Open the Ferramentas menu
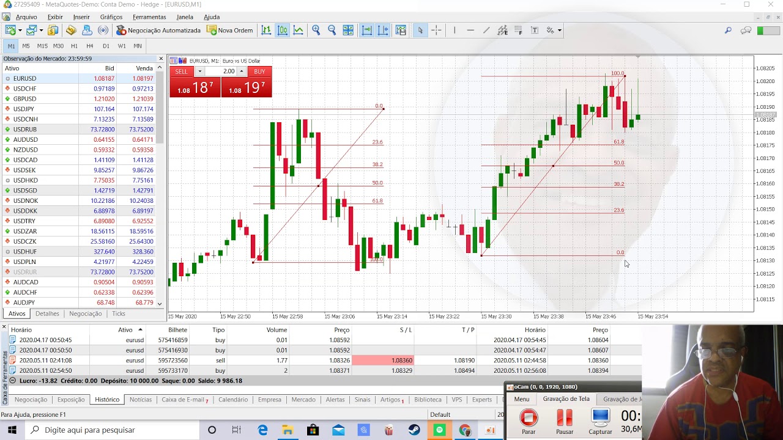The image size is (783, 440). (x=149, y=17)
